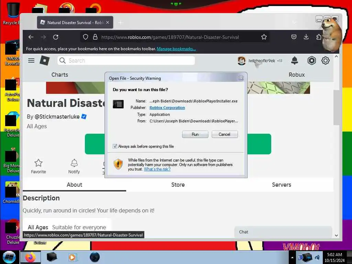Open the Roblox settings gear
The image size is (352, 264).
(325, 60)
